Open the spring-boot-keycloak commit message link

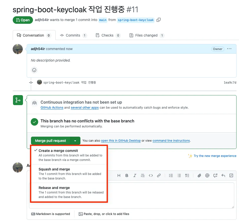coord(70,83)
